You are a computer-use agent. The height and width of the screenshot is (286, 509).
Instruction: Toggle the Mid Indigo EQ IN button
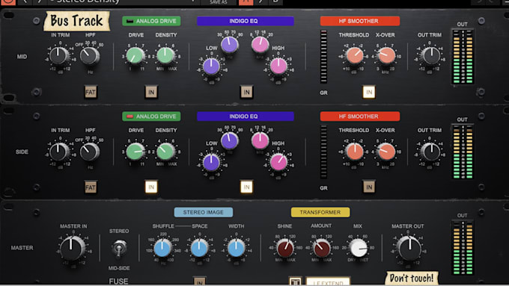246,92
